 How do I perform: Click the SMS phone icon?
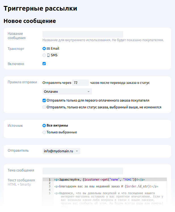pyautogui.click(x=48, y=55)
